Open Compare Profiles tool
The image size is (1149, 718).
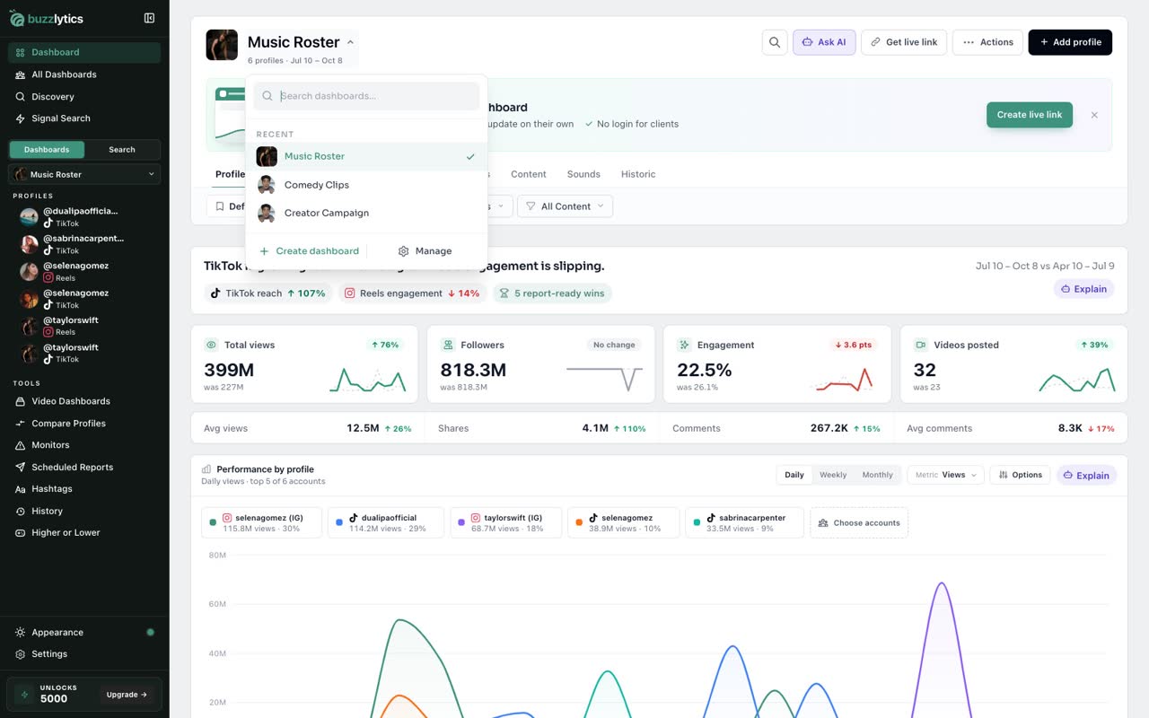click(84, 424)
